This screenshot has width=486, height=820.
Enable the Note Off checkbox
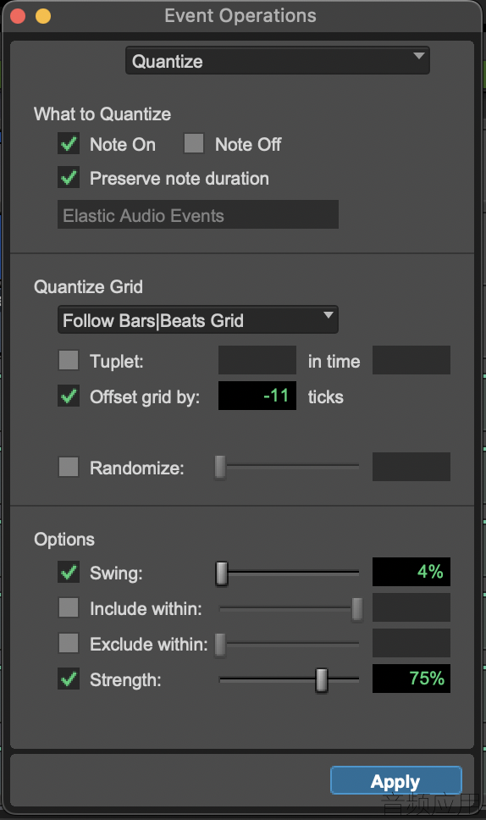pyautogui.click(x=194, y=143)
